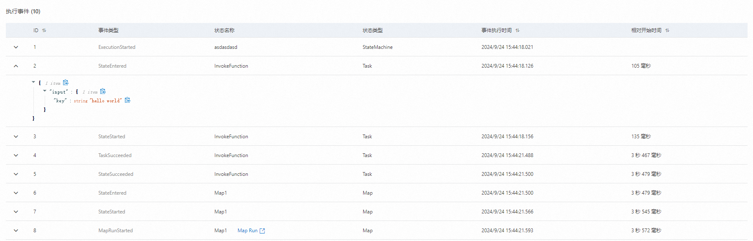Screen dimensions: 753x241
Task: Click InvokeFunction in row 4
Action: coord(231,155)
